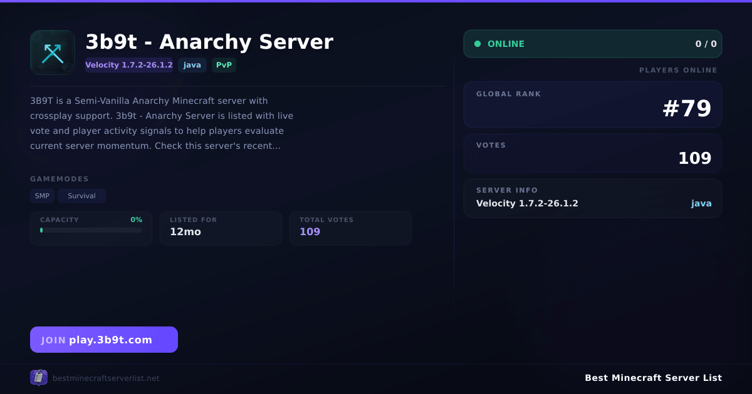Click the 12mo Listed For value
Viewport: 752px width, 394px height.
point(185,231)
